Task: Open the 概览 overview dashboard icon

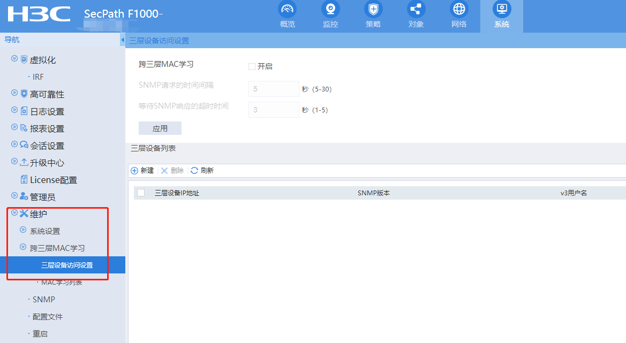Action: 288,9
